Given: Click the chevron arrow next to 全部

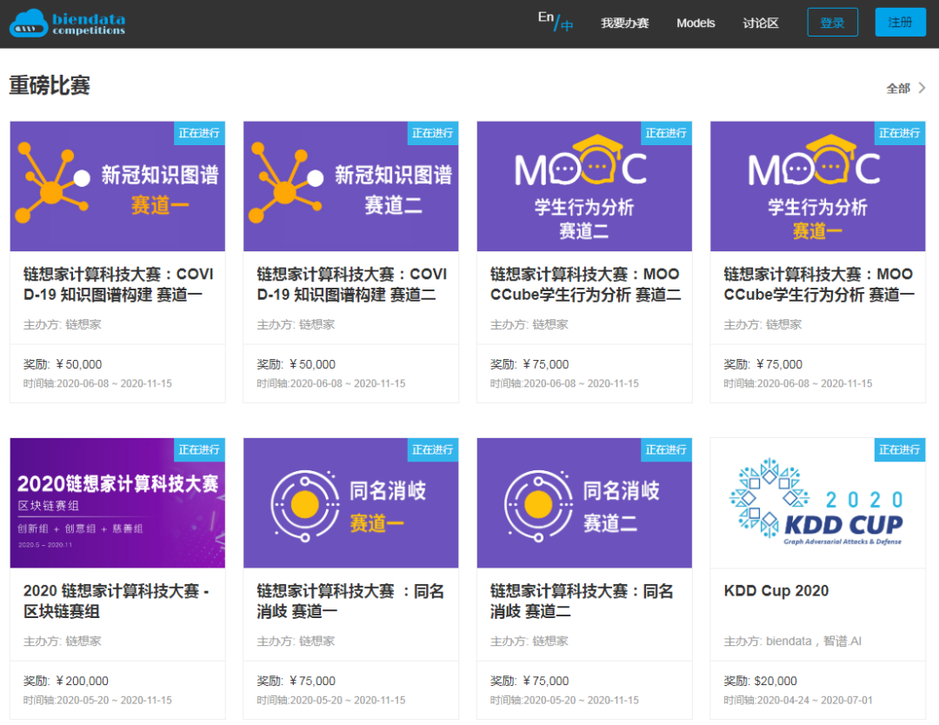Looking at the screenshot, I should (922, 88).
